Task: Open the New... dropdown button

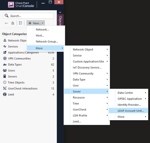Action: pos(36,23)
